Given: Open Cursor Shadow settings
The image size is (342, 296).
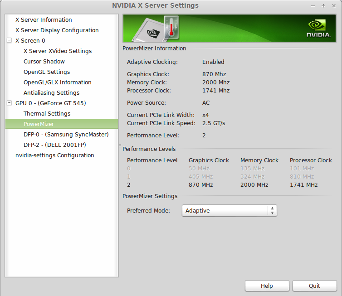Looking at the screenshot, I should (x=44, y=62).
